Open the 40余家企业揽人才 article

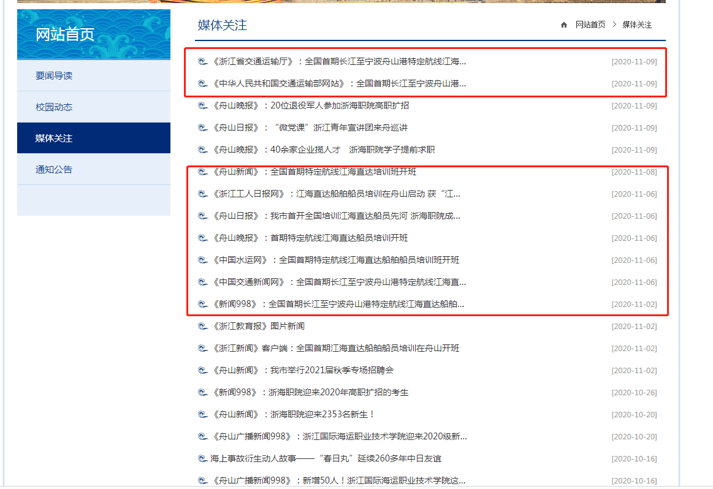point(322,150)
